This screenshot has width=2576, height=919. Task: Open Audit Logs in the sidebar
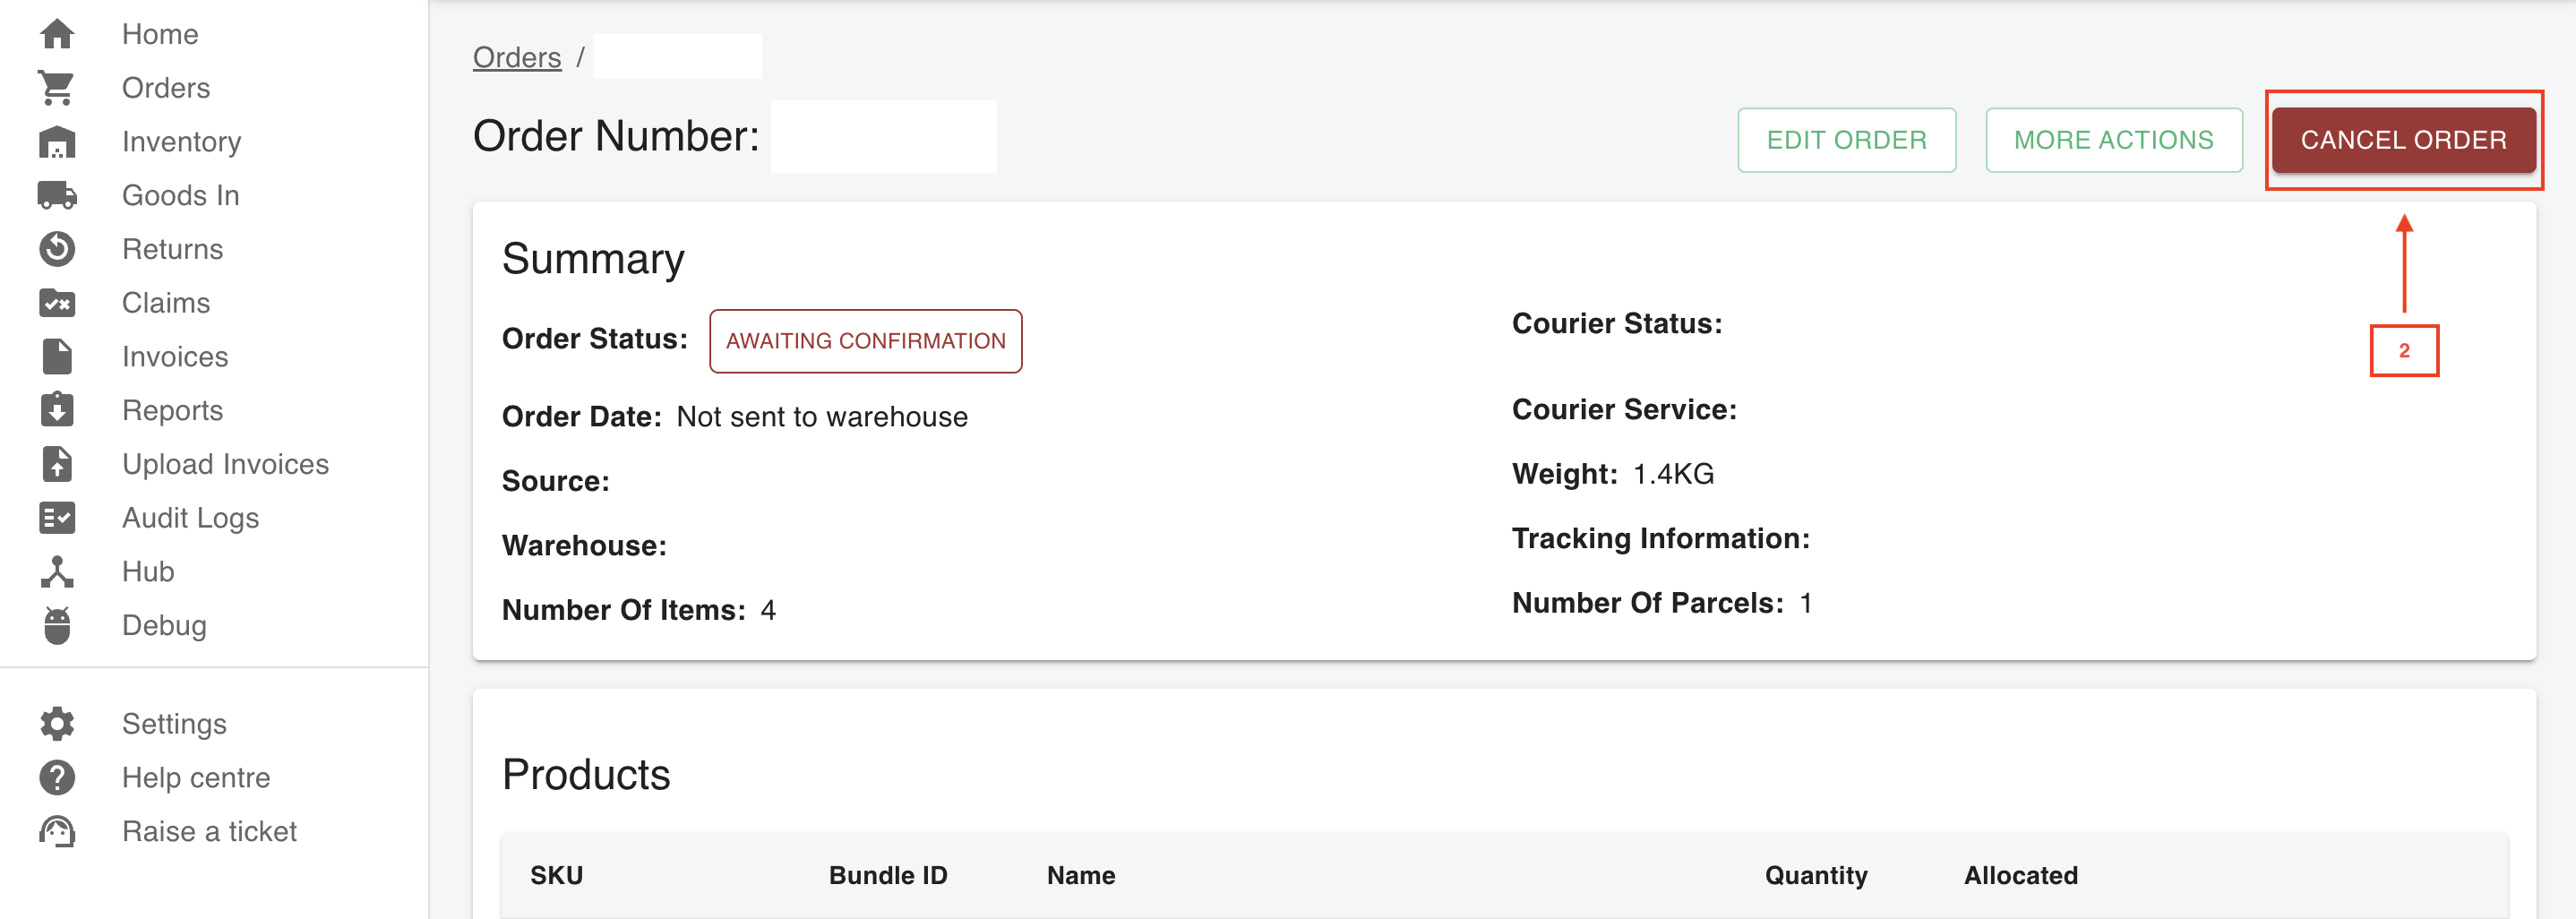point(190,518)
